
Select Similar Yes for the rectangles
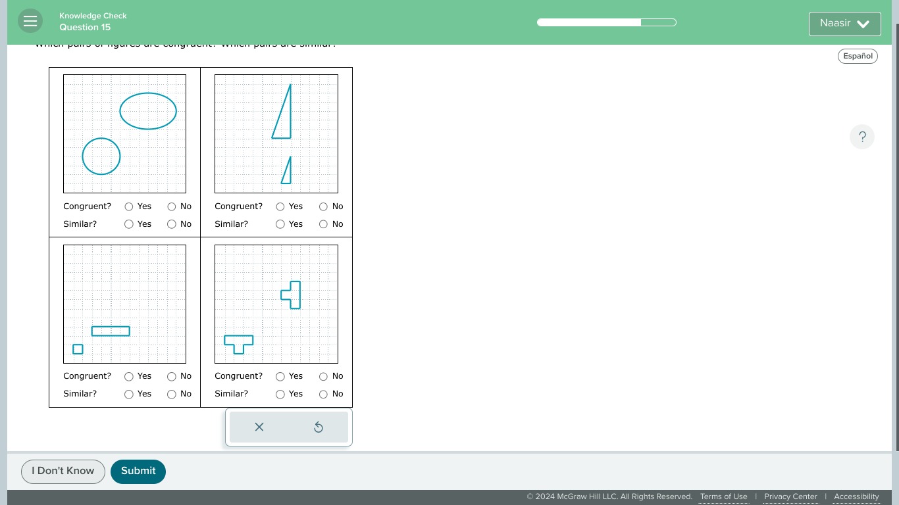[129, 395]
